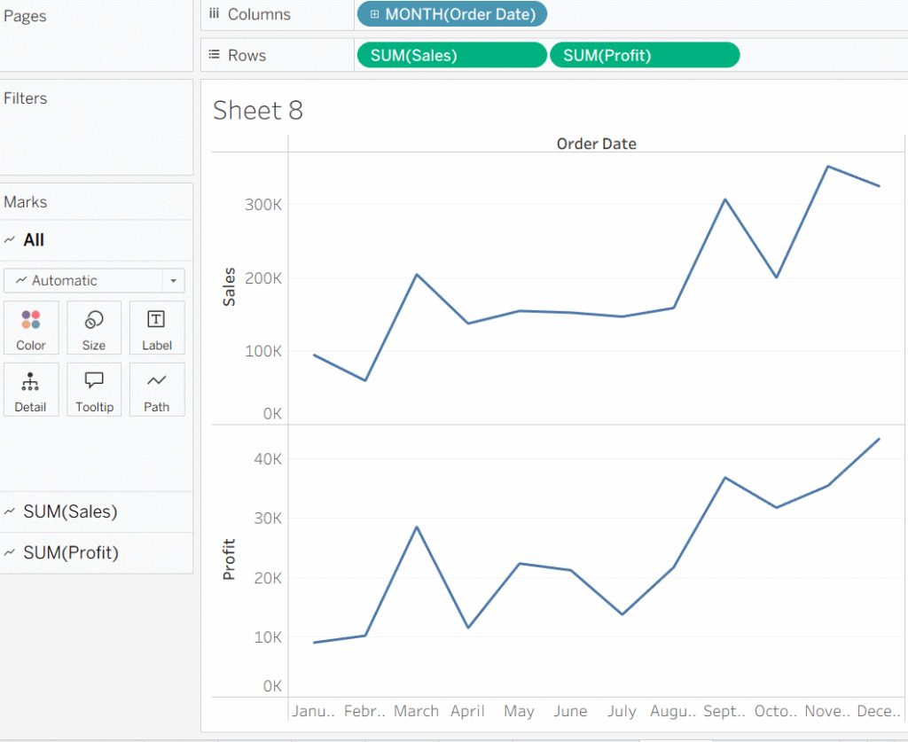Click the Sheet 8 title
Image resolution: width=908 pixels, height=742 pixels.
click(258, 110)
